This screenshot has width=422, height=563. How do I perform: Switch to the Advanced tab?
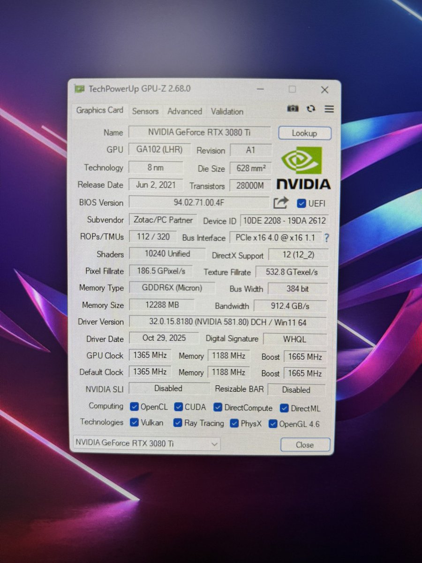(x=185, y=111)
